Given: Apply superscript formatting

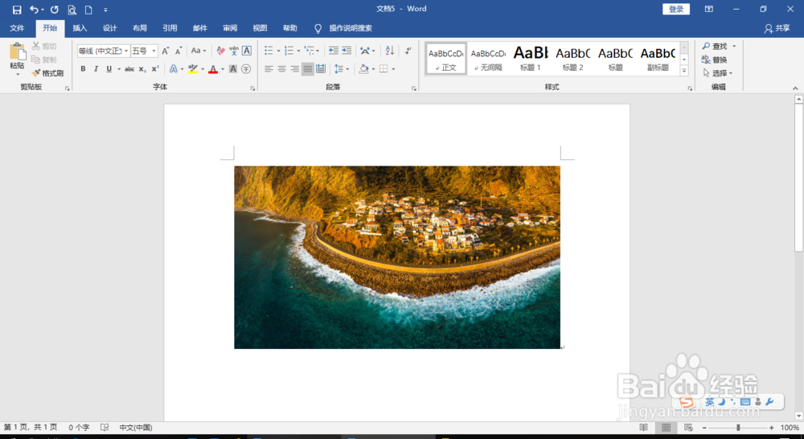Looking at the screenshot, I should click(x=155, y=68).
